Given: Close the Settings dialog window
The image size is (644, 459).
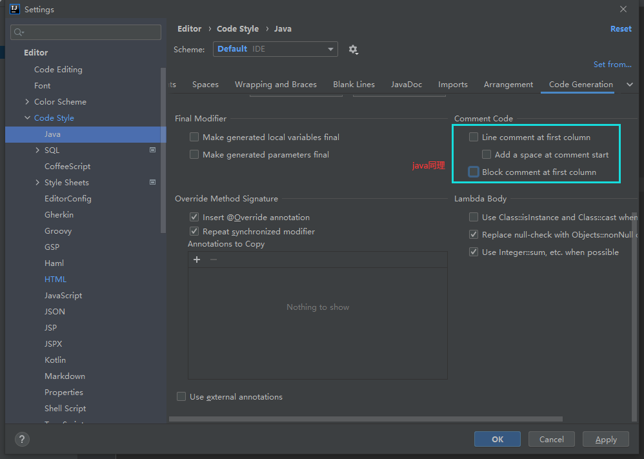Looking at the screenshot, I should click(x=623, y=9).
